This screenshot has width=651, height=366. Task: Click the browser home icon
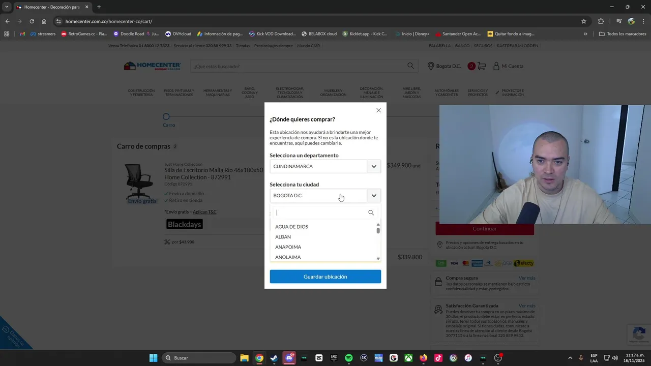pyautogui.click(x=44, y=21)
